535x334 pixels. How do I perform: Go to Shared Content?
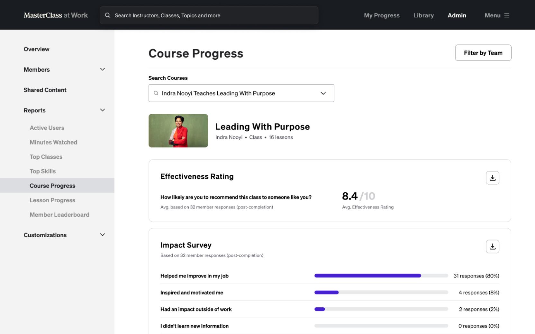click(x=45, y=90)
